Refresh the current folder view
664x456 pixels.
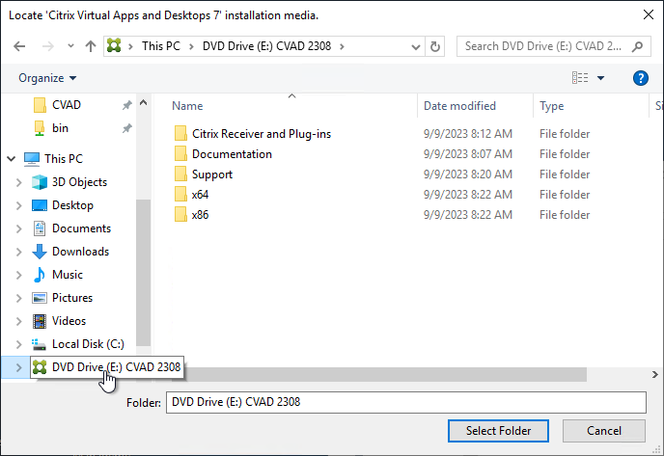(x=435, y=46)
